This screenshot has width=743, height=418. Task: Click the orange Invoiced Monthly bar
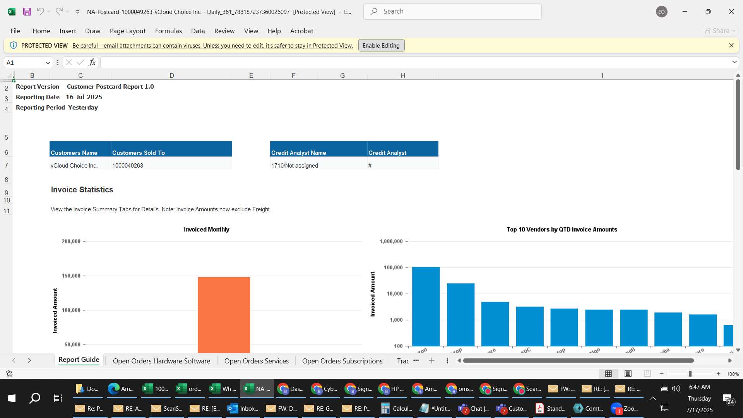pos(224,315)
